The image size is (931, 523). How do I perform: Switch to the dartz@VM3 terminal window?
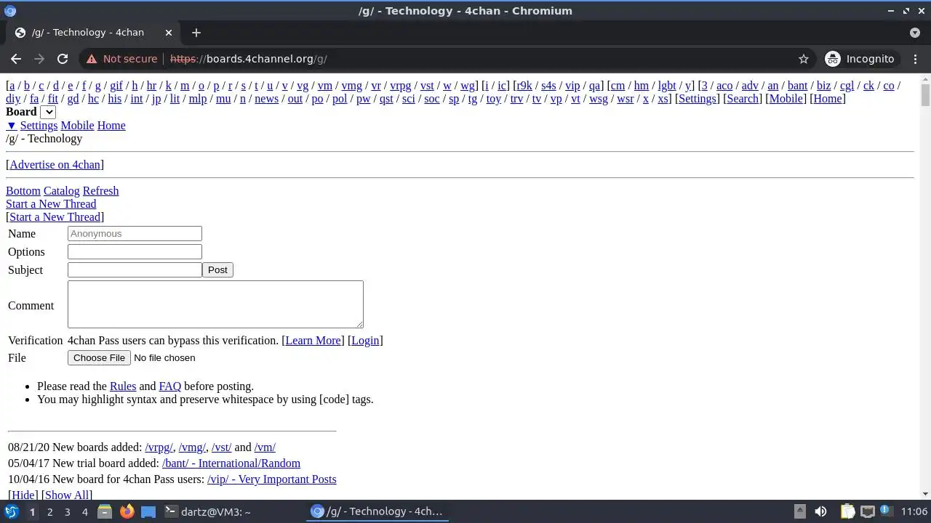208,511
